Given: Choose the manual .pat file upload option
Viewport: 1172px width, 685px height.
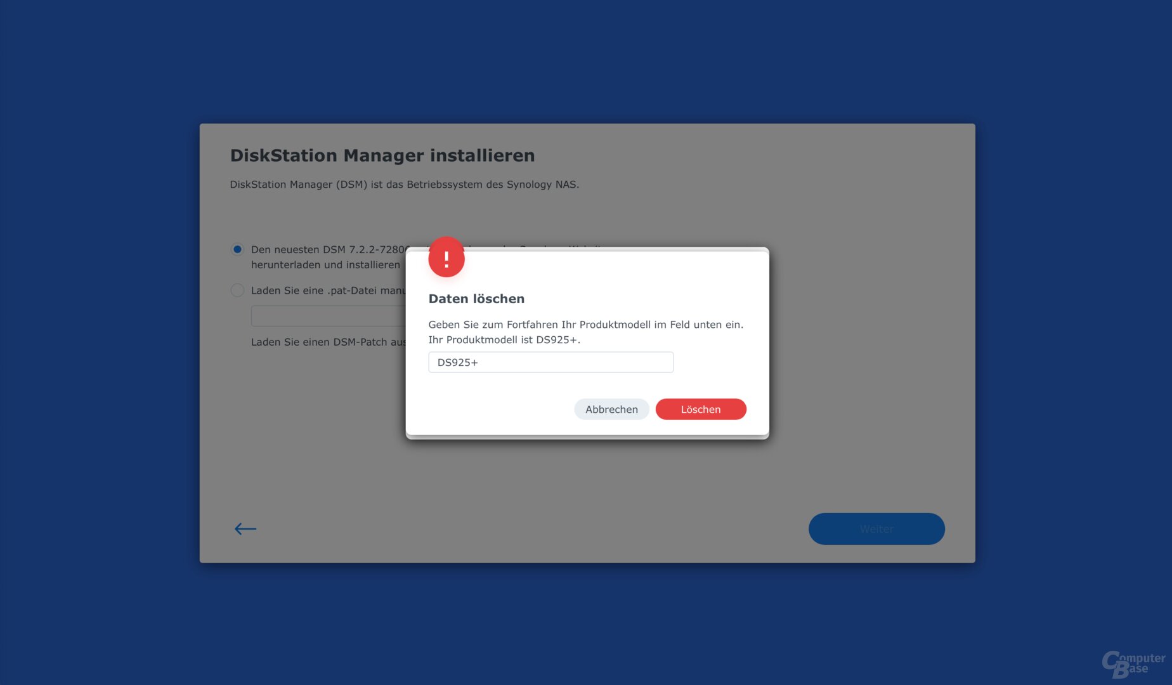Looking at the screenshot, I should [x=237, y=290].
